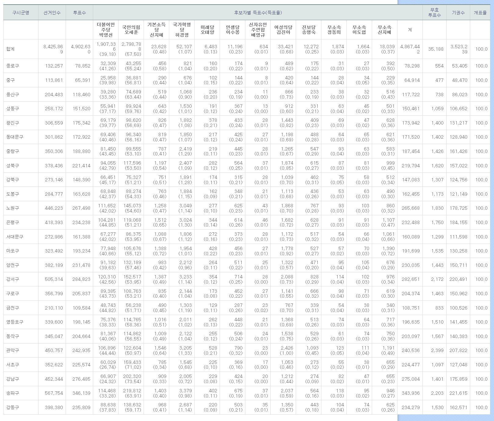Select the 무소속 신지예 candidate header
The width and height of the screenshot is (494, 421).
(x=384, y=30)
